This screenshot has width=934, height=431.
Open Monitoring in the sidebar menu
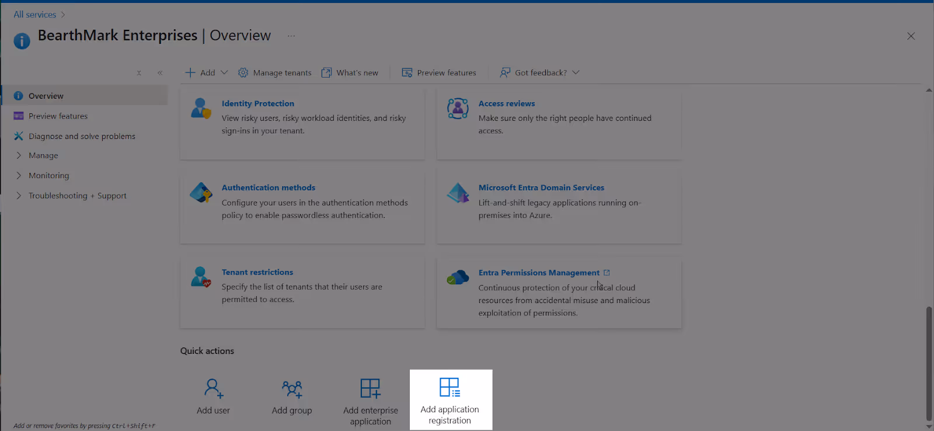[48, 175]
